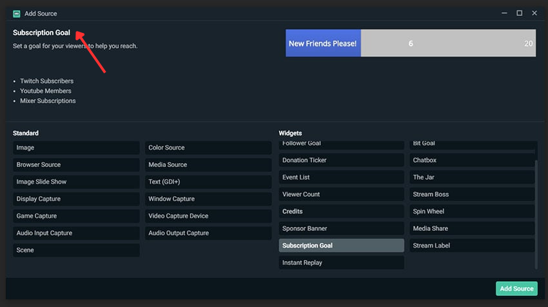Pick the Scene source
The width and height of the screenshot is (548, 307).
click(x=76, y=250)
